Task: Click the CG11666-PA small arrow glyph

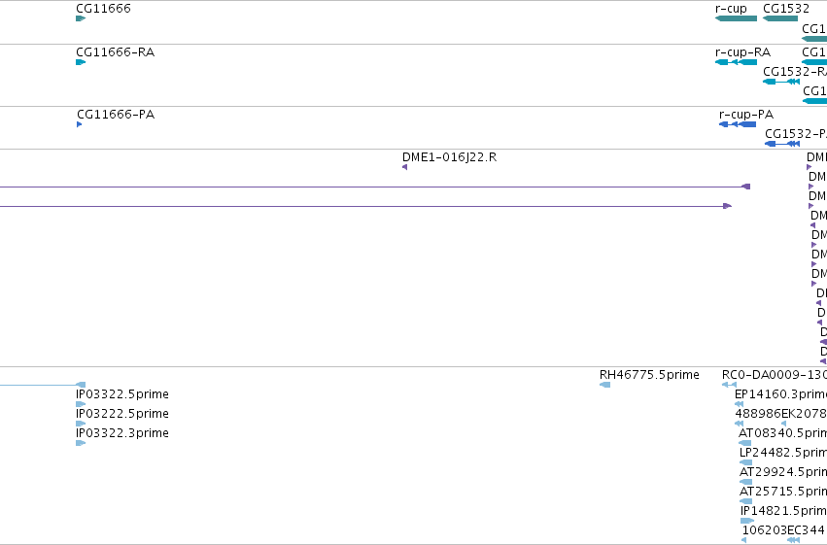Action: click(x=79, y=124)
